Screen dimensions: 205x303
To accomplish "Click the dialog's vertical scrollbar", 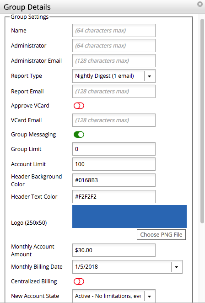I will click(202, 121).
